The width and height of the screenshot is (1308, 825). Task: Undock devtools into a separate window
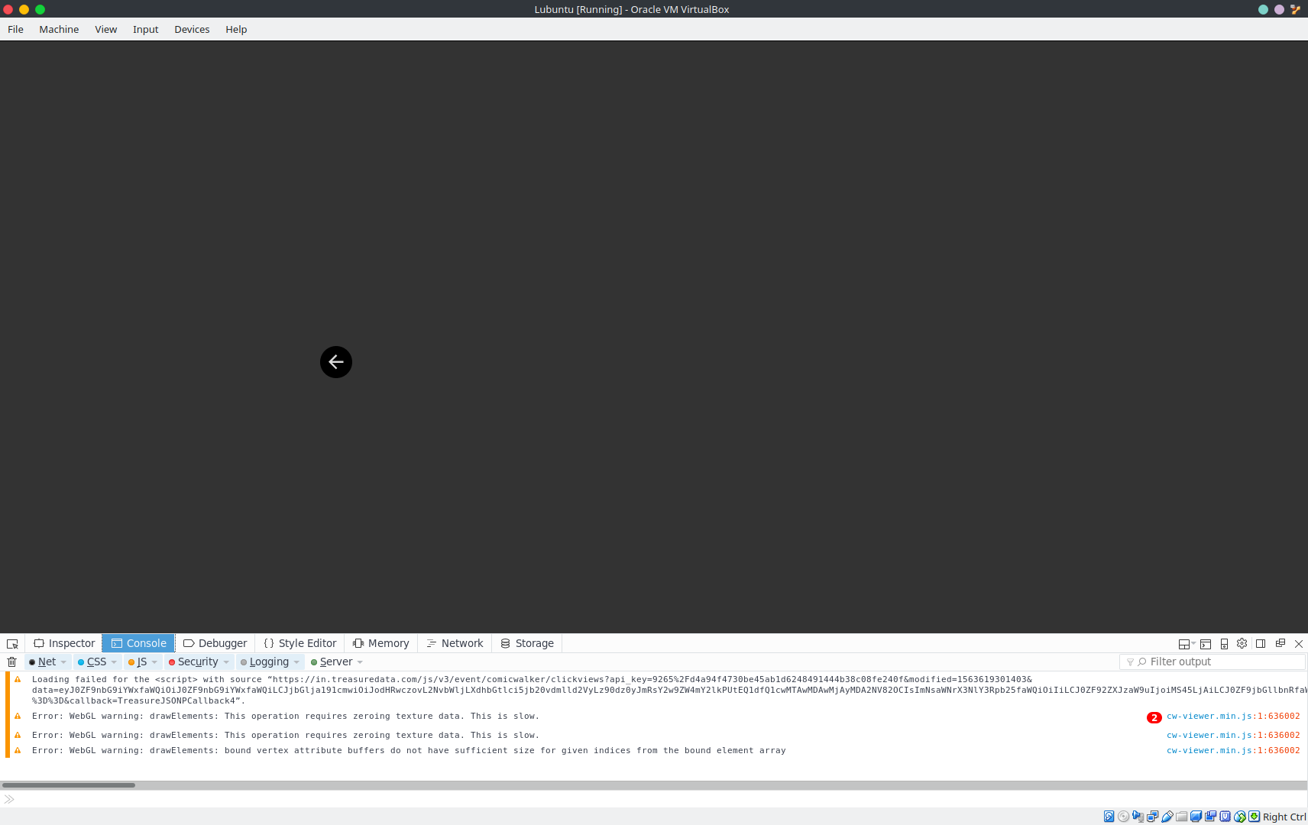(x=1279, y=643)
